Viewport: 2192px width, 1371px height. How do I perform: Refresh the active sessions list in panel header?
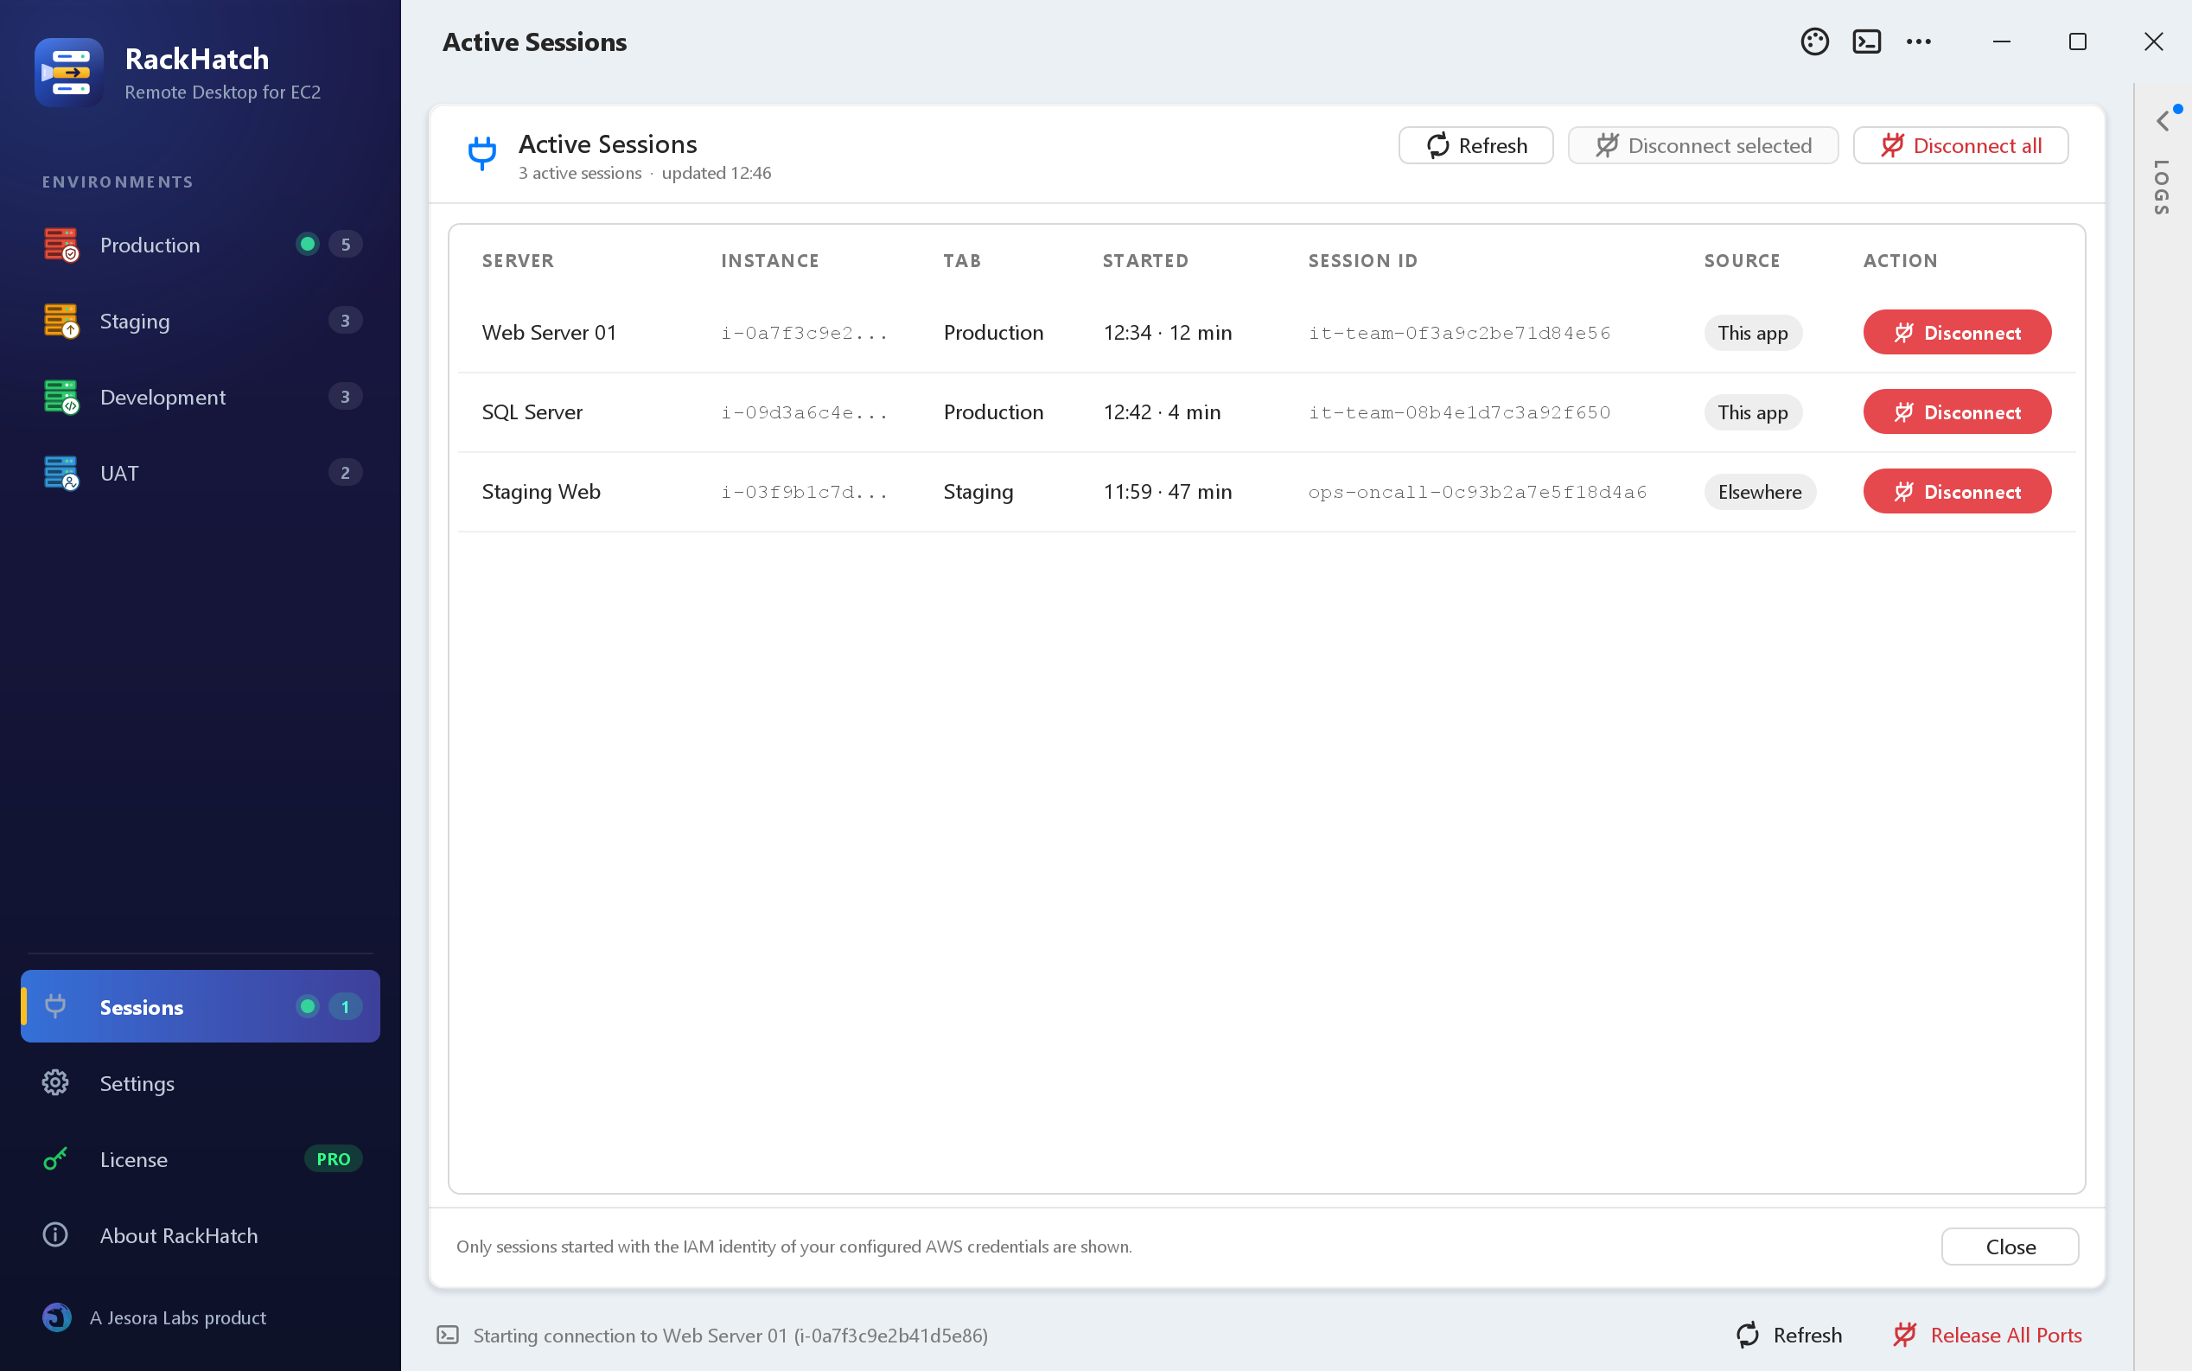1475,145
